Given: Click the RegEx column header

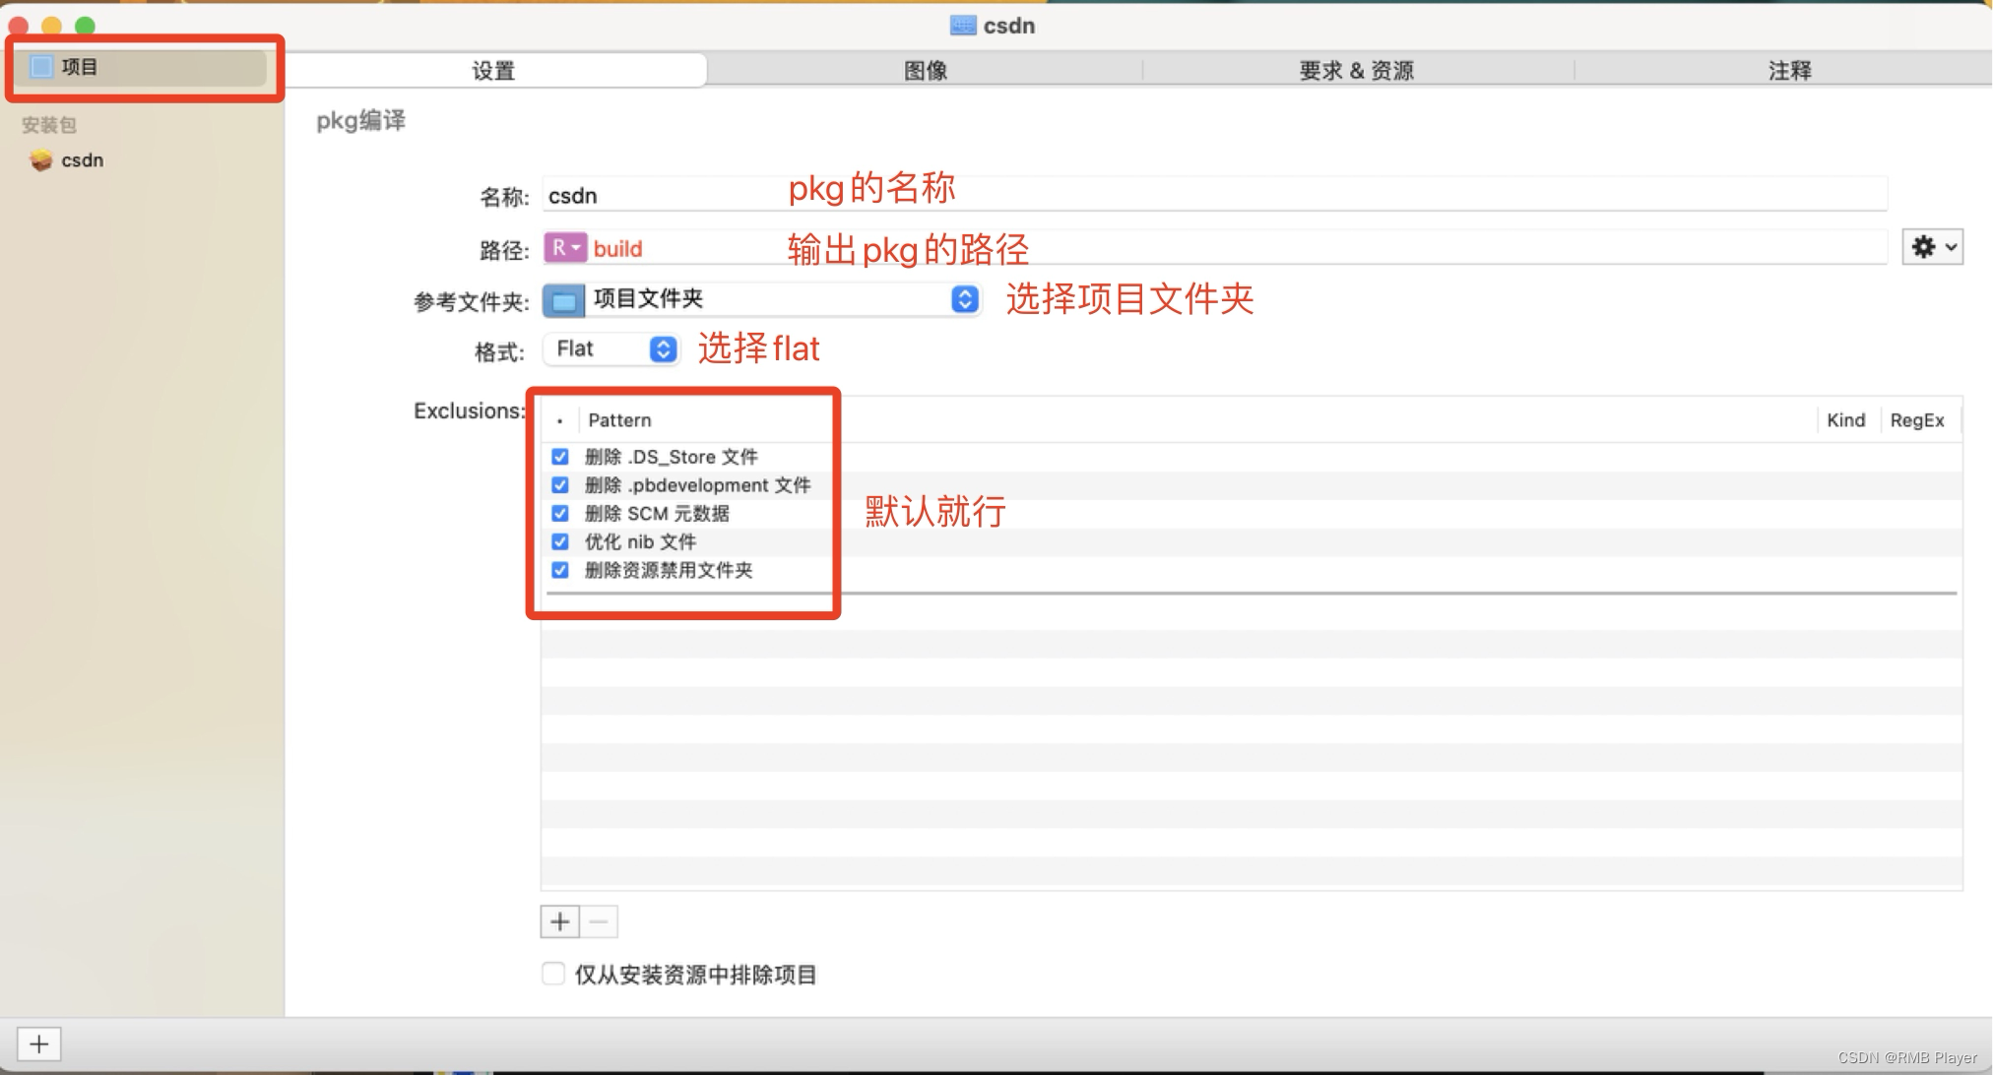Looking at the screenshot, I should [x=1916, y=420].
